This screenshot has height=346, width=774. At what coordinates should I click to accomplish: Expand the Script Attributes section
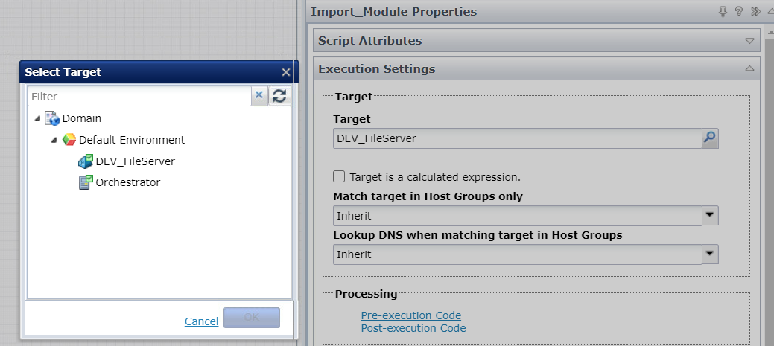(749, 40)
